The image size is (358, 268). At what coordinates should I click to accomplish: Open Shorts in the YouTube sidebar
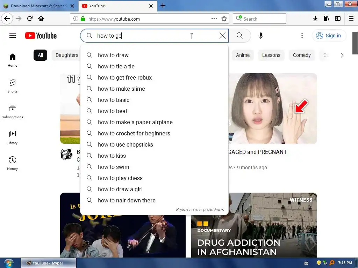13,86
